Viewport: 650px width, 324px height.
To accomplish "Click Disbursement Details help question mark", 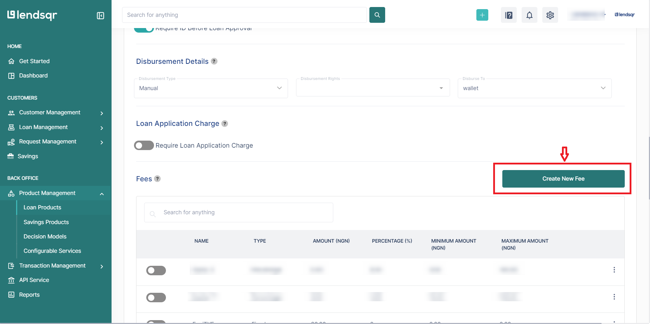I will pos(214,61).
